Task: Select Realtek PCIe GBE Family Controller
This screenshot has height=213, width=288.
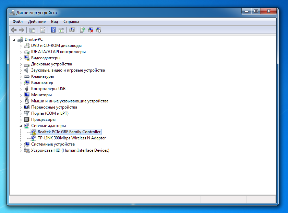Action: pos(69,132)
